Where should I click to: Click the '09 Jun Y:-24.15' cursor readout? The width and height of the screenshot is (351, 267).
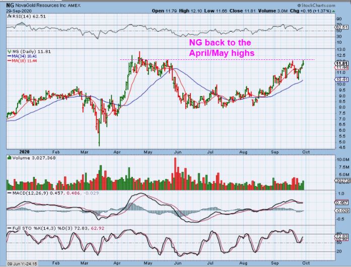(x=22, y=264)
